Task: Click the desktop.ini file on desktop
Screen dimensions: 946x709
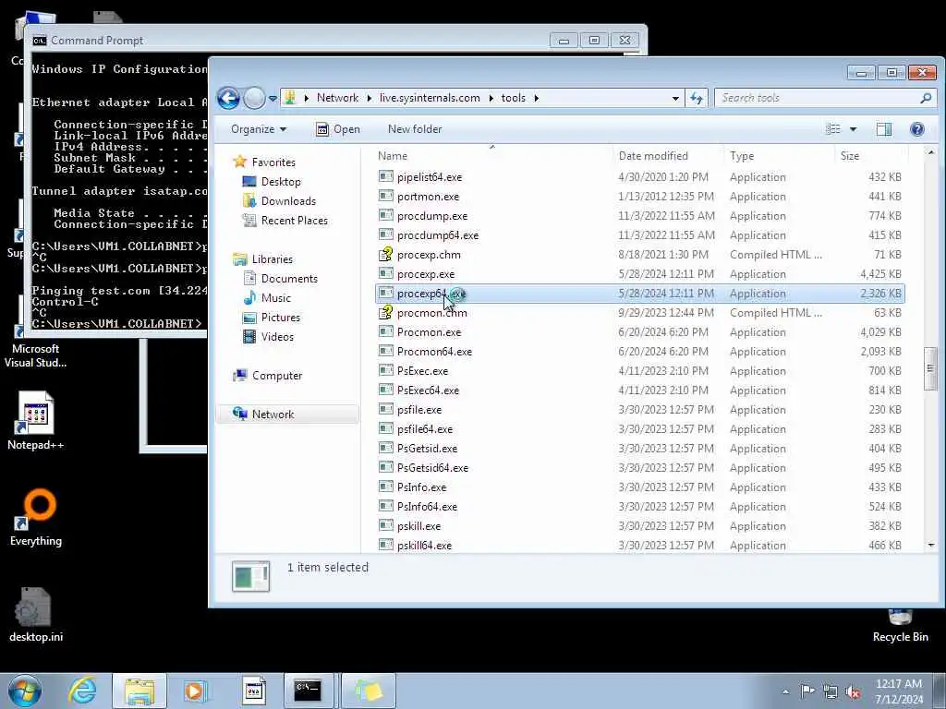Action: coord(36,614)
